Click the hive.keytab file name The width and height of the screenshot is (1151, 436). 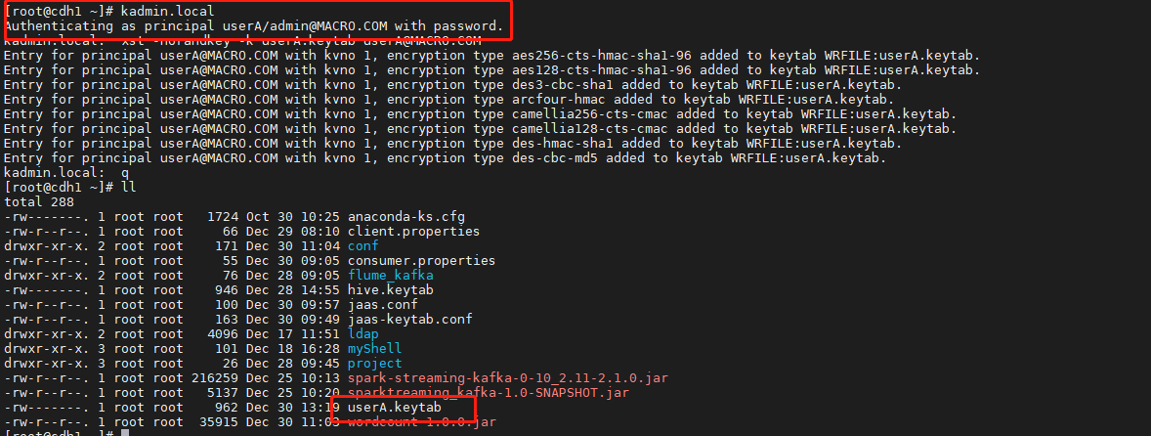[x=390, y=290]
